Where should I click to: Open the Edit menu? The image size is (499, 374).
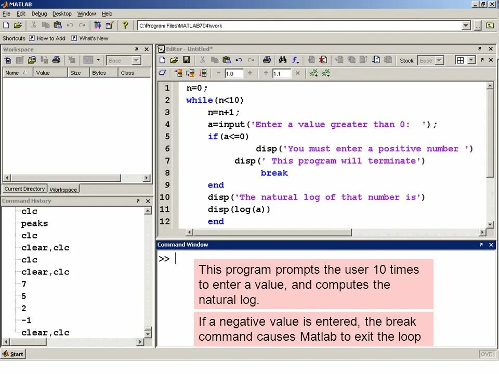[21, 14]
